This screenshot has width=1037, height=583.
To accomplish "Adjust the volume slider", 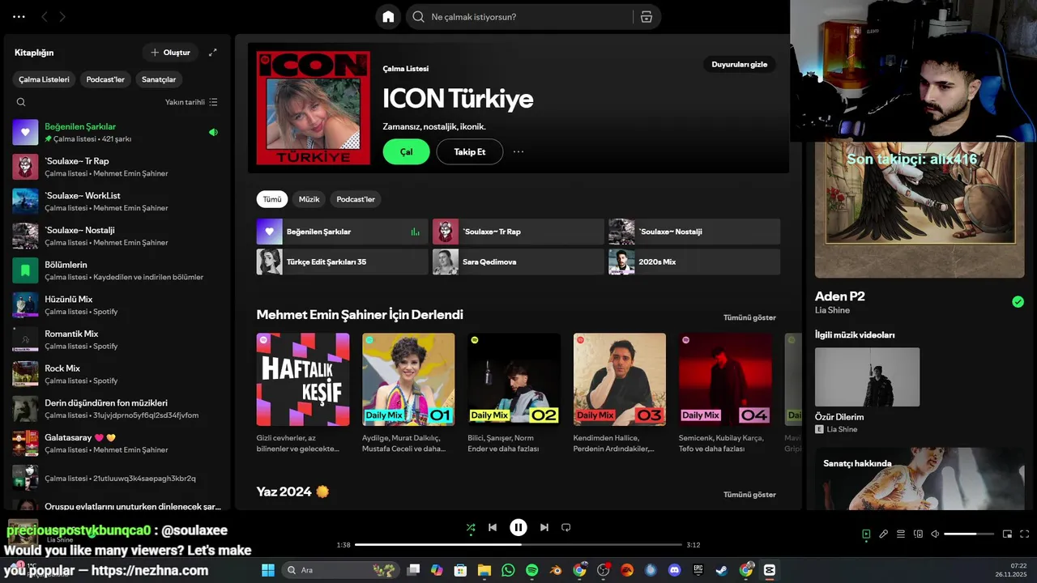I will (970, 534).
